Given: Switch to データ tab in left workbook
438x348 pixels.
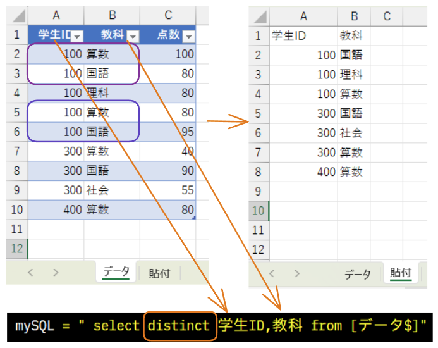Looking at the screenshot, I should click(x=116, y=271).
